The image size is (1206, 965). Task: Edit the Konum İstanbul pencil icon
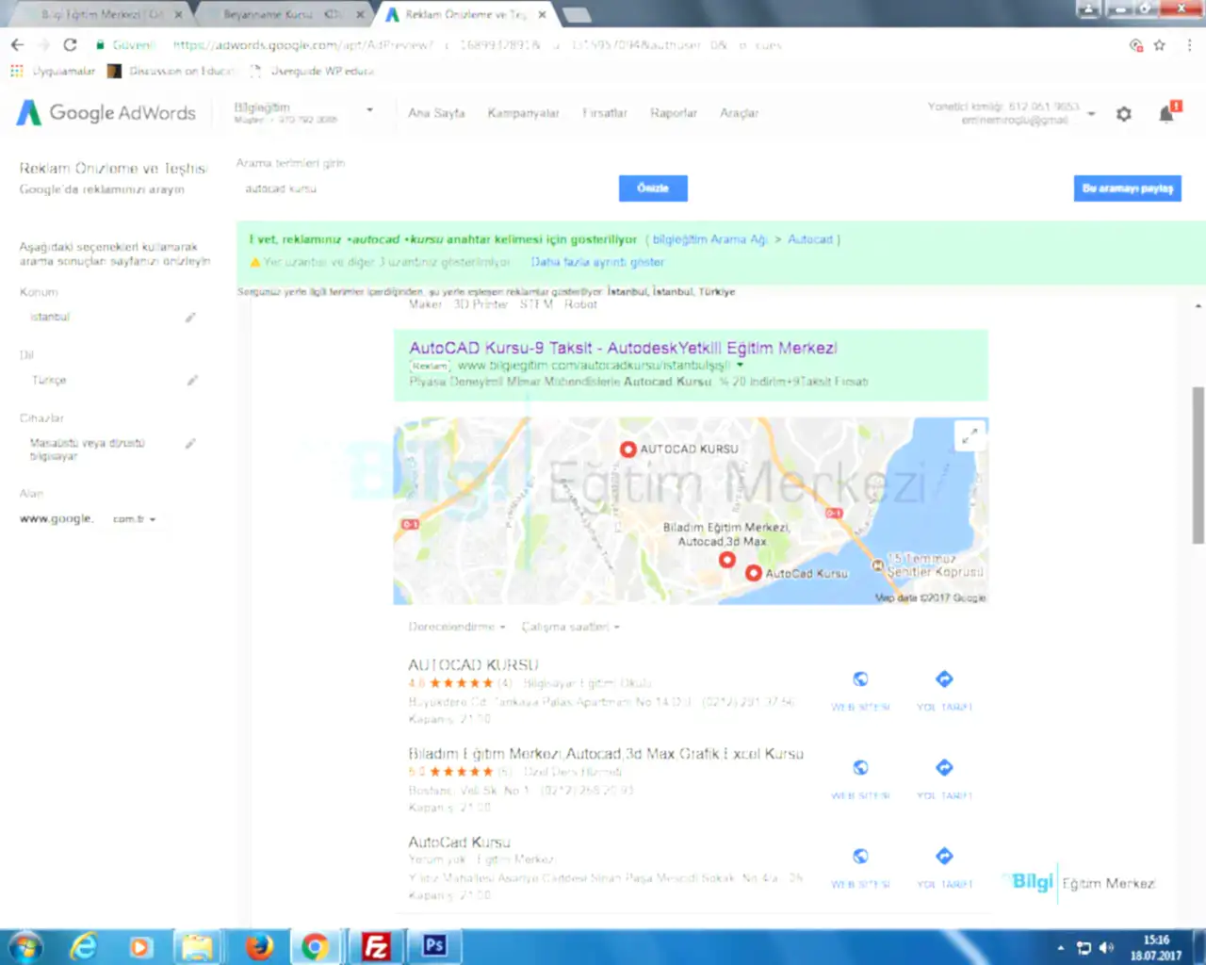[190, 318]
